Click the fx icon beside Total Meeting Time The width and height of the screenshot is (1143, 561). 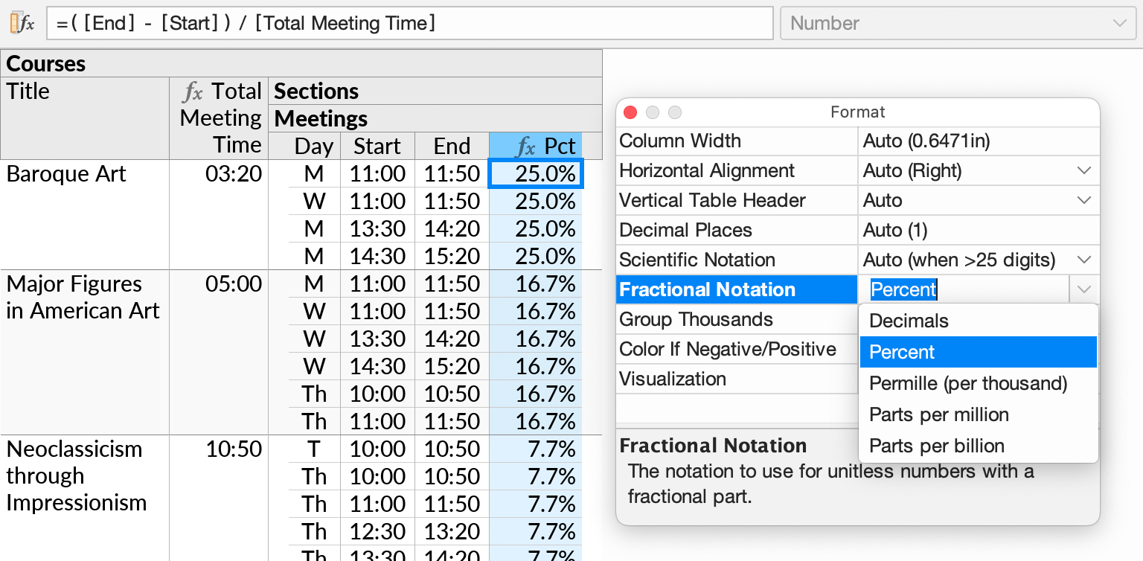(x=193, y=91)
